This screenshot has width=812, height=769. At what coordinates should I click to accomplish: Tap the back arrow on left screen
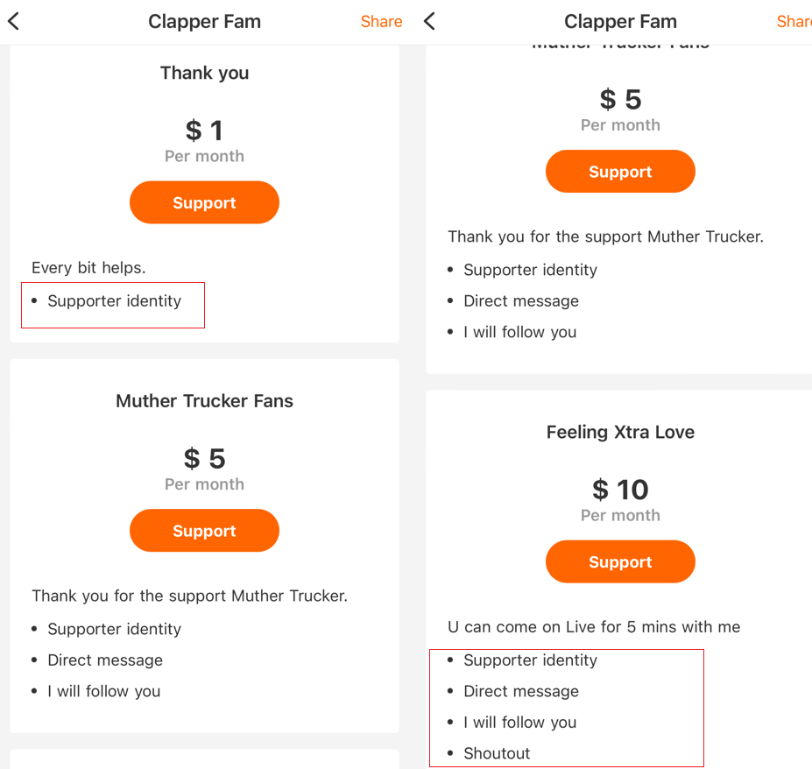pos(14,22)
